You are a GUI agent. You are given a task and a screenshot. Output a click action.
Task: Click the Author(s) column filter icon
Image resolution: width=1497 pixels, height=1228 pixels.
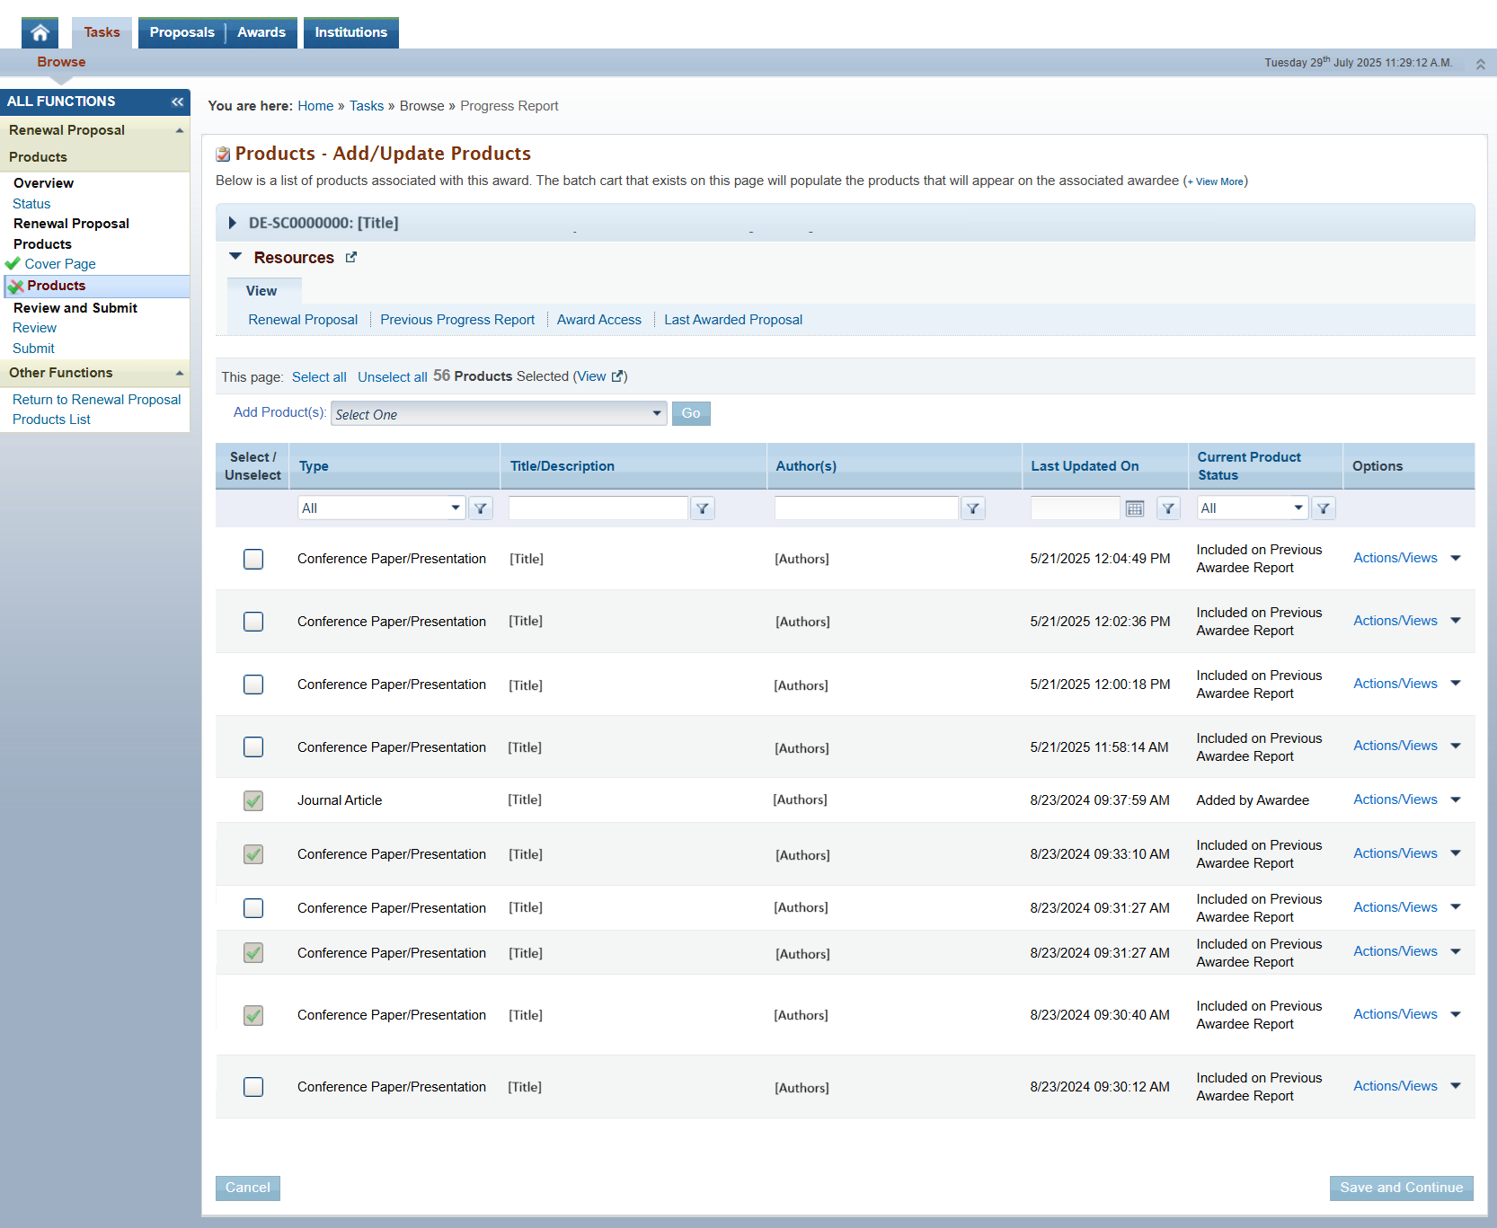pos(972,508)
